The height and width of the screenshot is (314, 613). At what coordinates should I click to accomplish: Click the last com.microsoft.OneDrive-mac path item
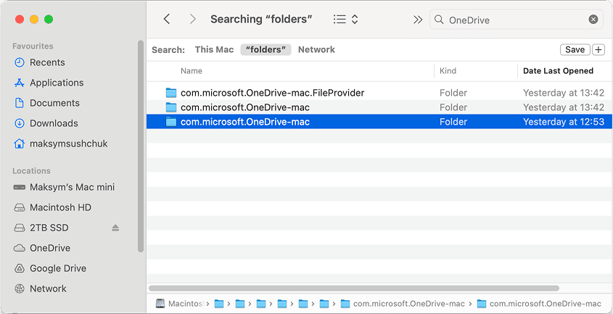[540, 303]
